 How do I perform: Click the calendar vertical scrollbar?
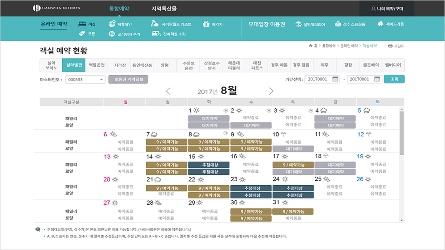401,134
